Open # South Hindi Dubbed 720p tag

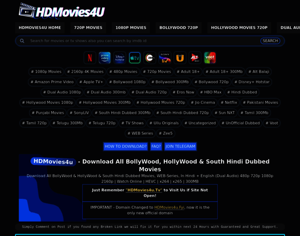coord(182,113)
